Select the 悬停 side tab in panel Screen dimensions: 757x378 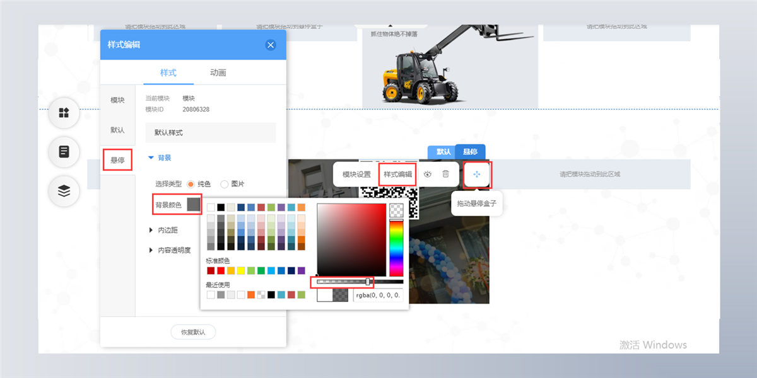point(118,160)
